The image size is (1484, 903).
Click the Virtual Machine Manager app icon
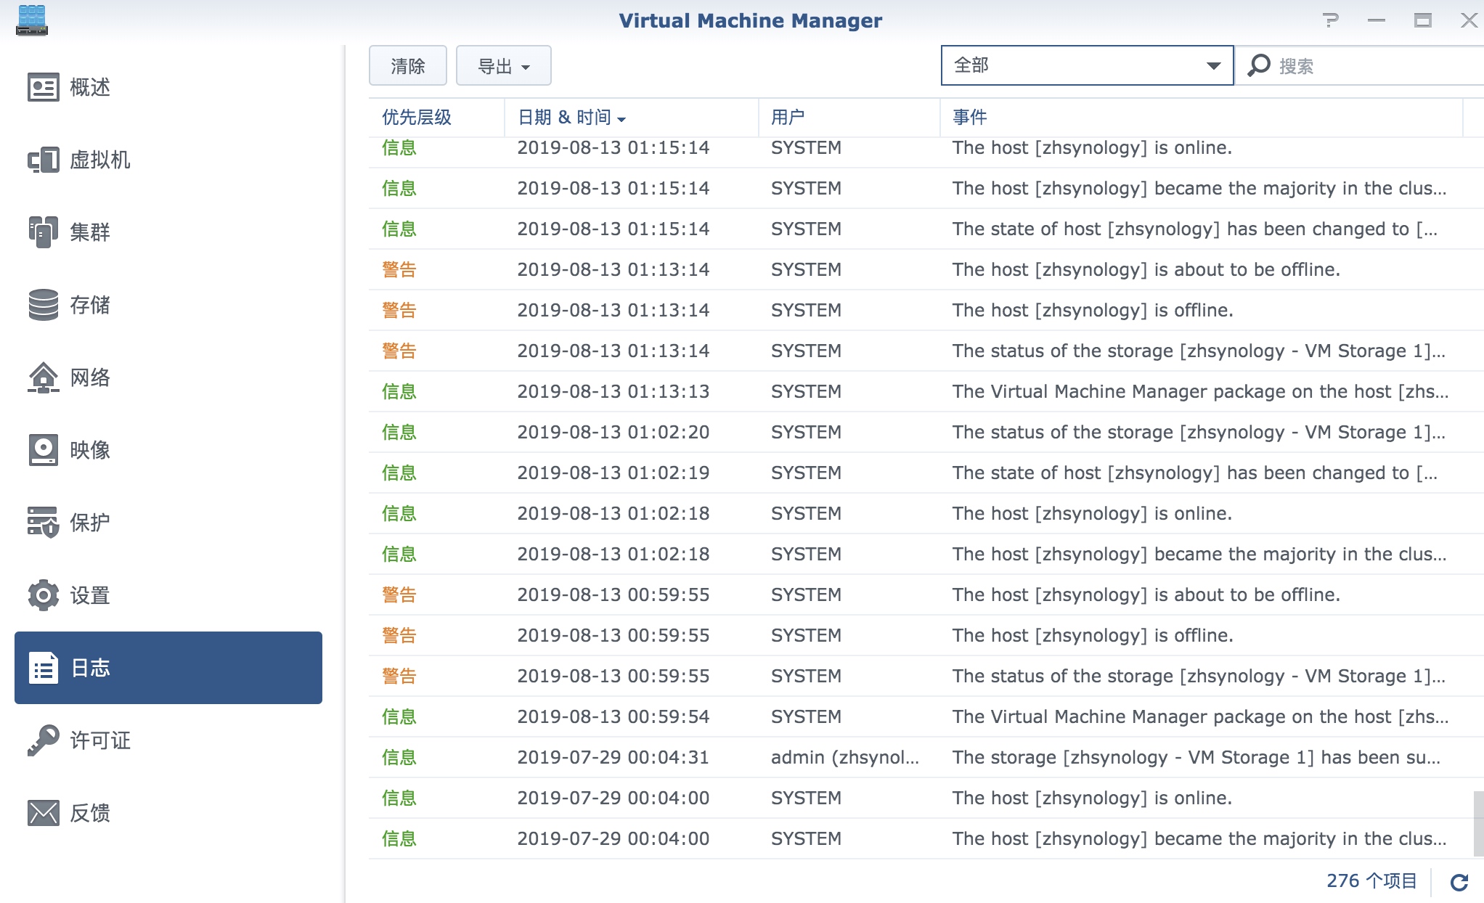click(32, 20)
